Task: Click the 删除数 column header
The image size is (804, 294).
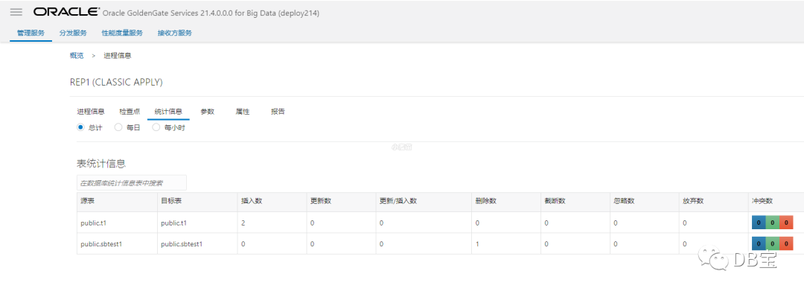Action: [506, 201]
